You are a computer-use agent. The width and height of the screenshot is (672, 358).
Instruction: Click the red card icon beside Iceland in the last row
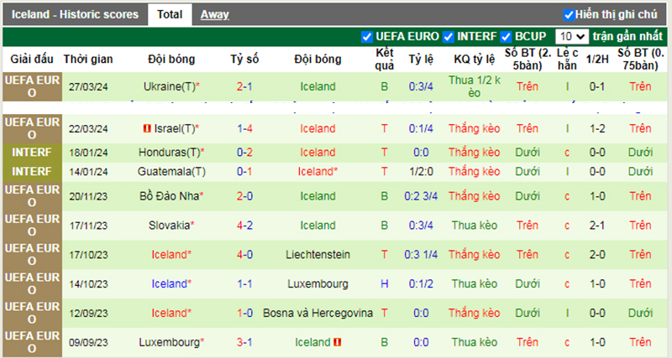click(x=337, y=342)
